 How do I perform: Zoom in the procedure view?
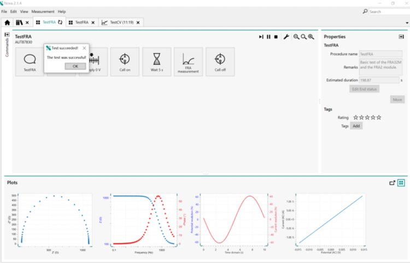click(311, 37)
